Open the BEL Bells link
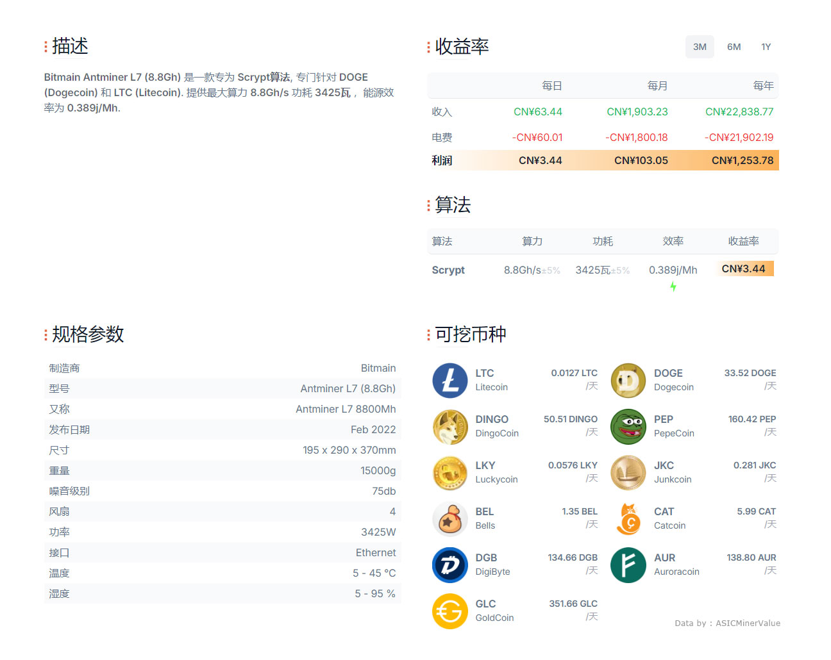The image size is (831, 660). pos(485,518)
